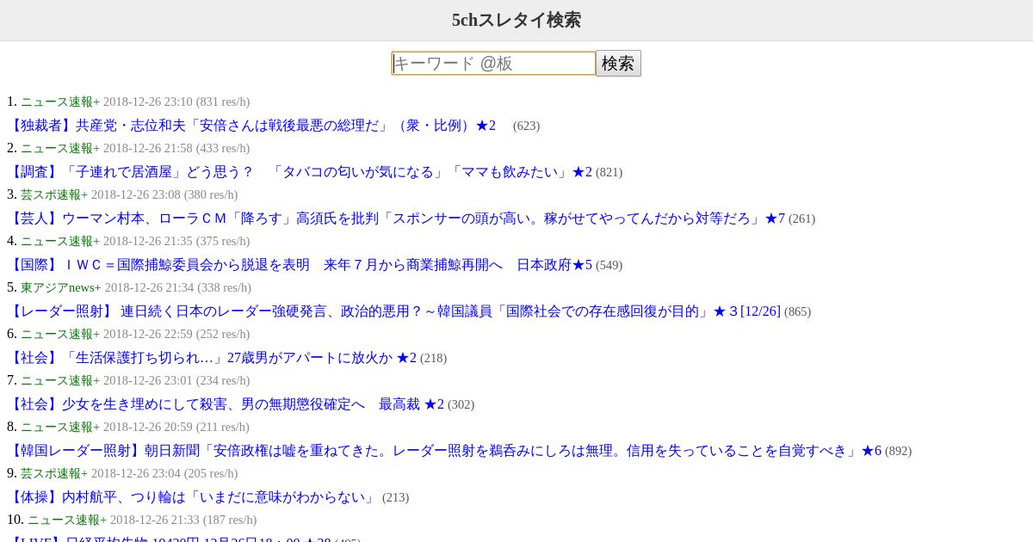This screenshot has width=1033, height=542.
Task: Click timestamp 2018-12-26 21:33 (187 res/h)
Action: (183, 520)
